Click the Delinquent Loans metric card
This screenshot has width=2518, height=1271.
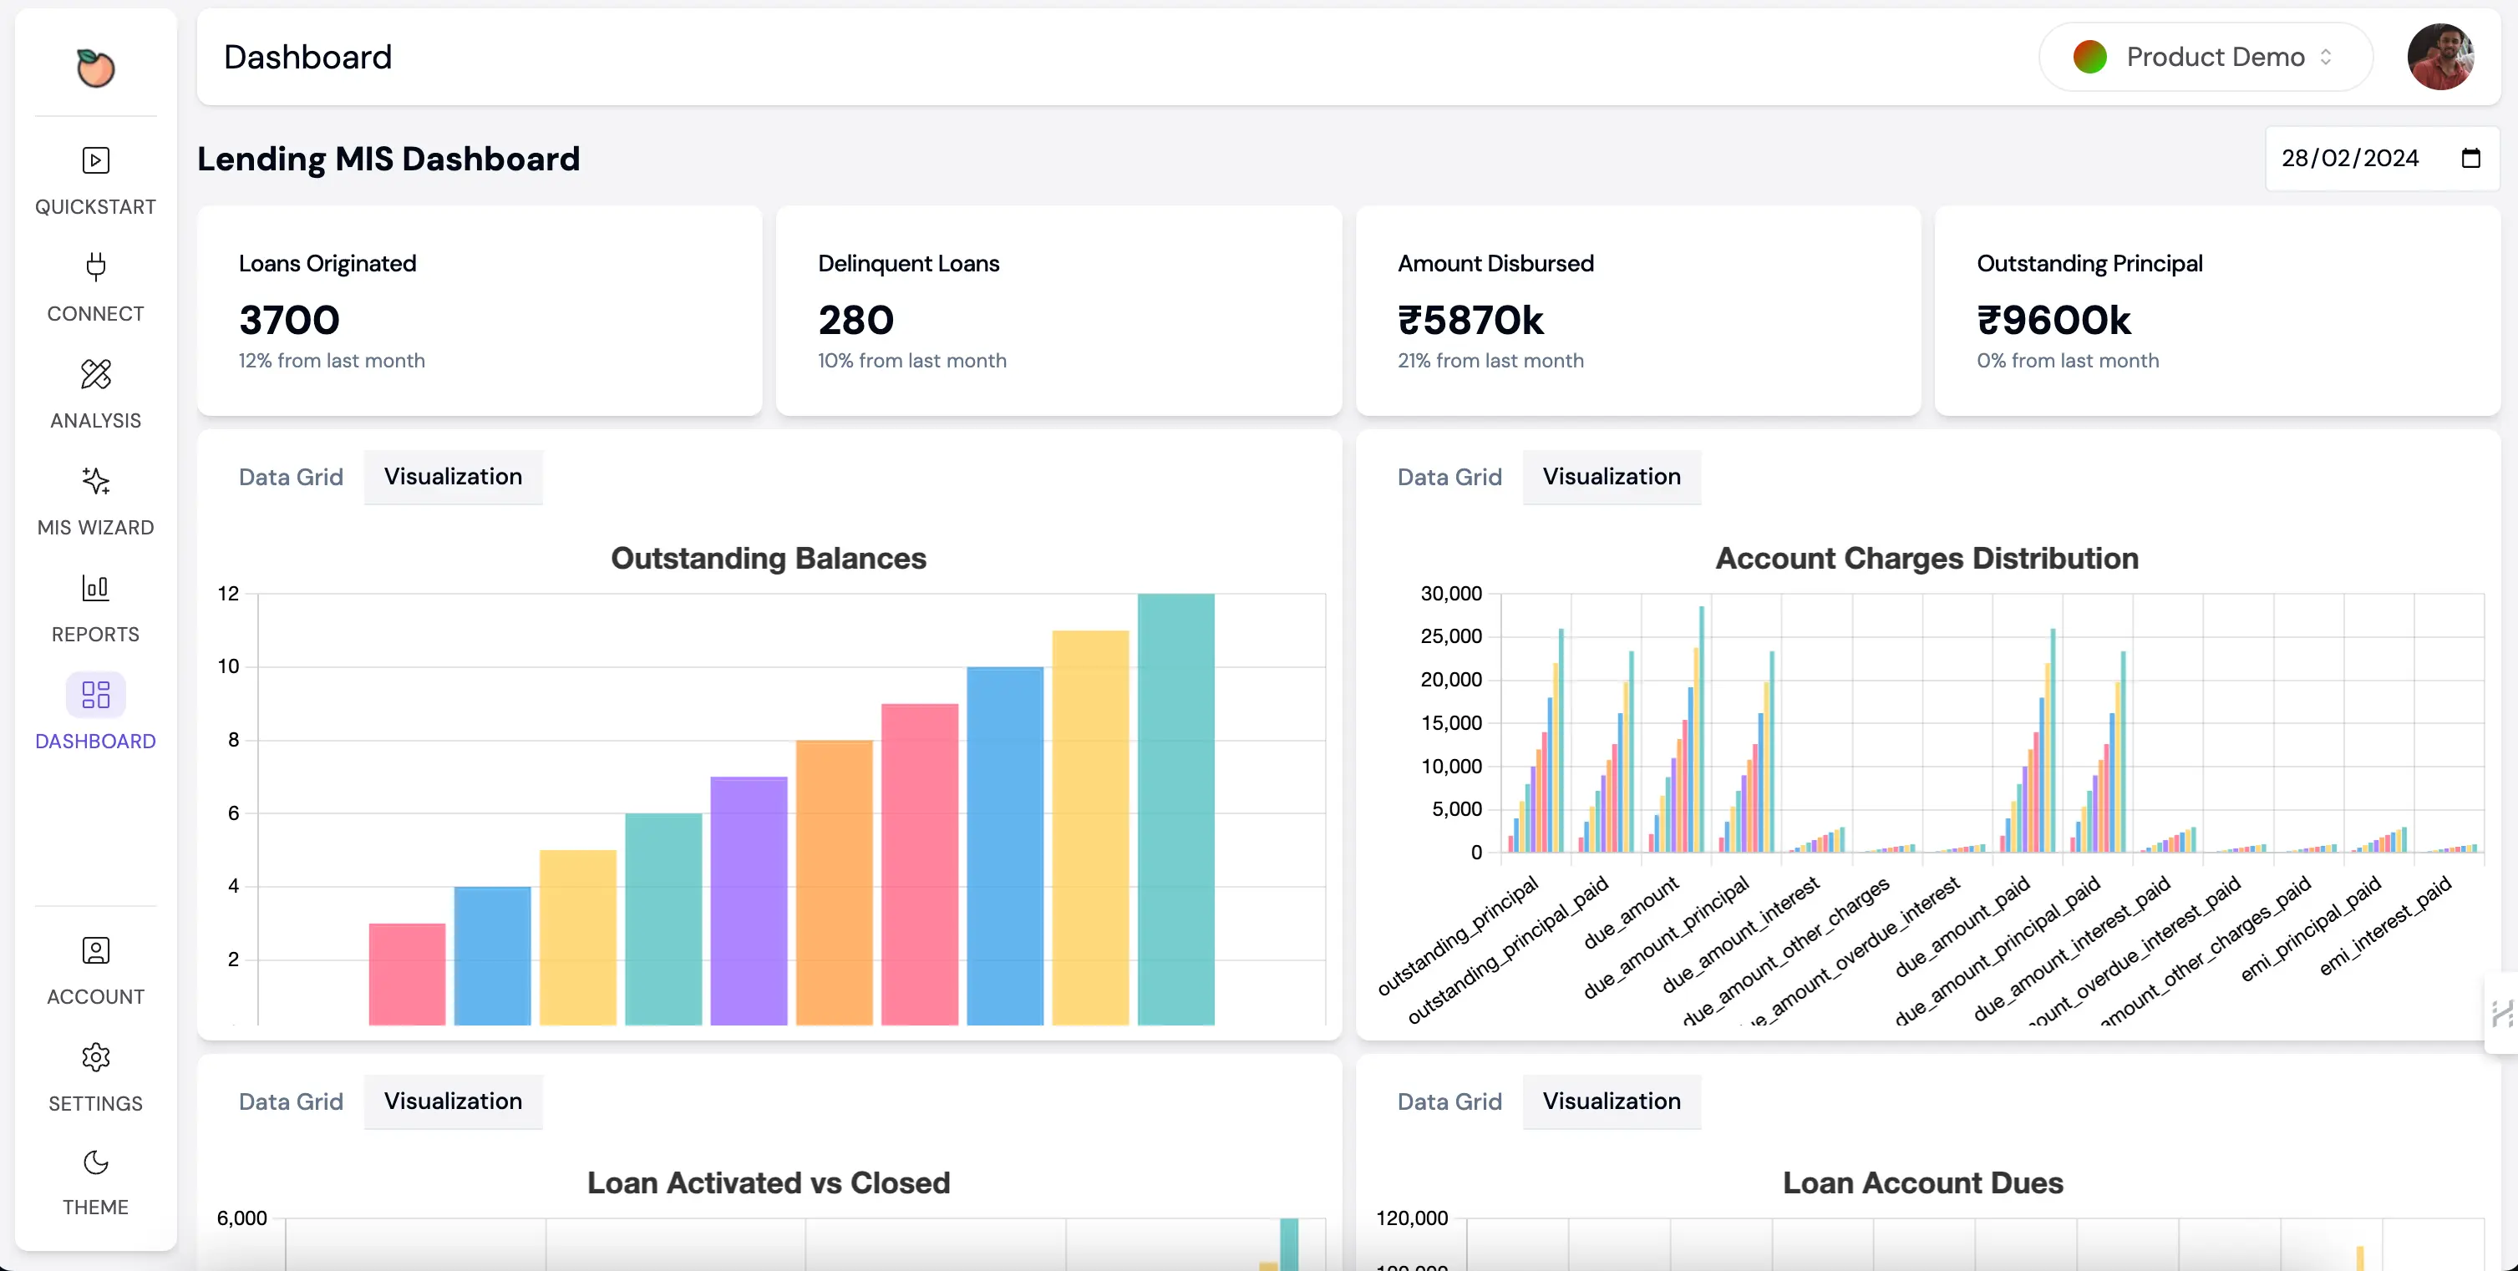(1058, 311)
